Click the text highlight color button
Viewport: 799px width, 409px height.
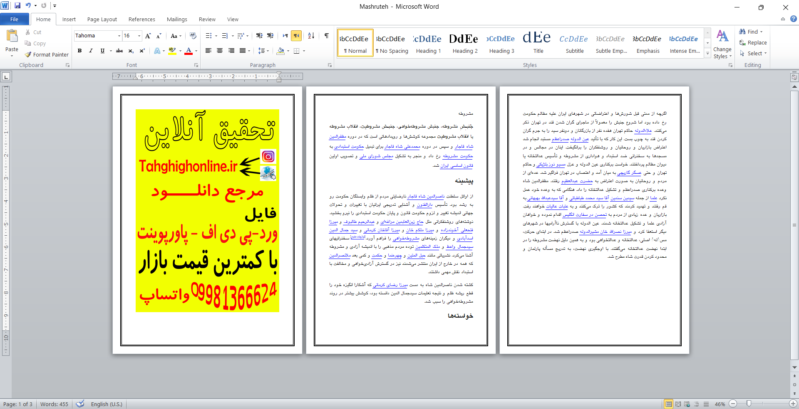click(x=172, y=51)
